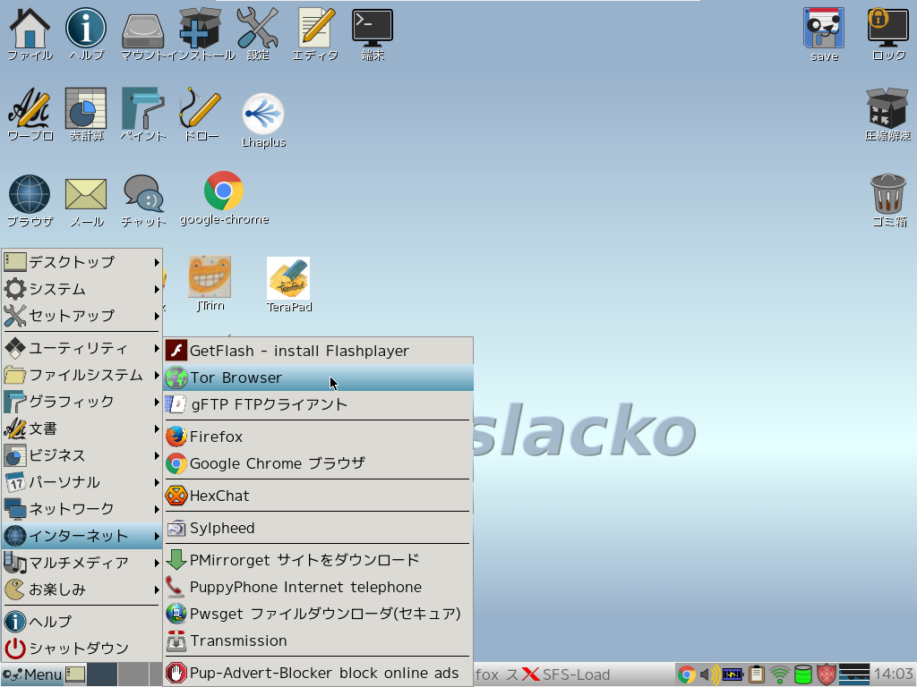Select Pwsget ファイルダウンローダ(セキュア)
Viewport: 917px width, 687px height.
318,614
